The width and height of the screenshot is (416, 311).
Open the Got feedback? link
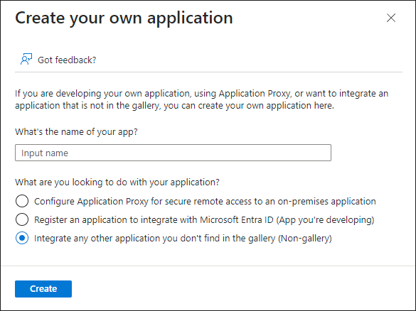(67, 60)
